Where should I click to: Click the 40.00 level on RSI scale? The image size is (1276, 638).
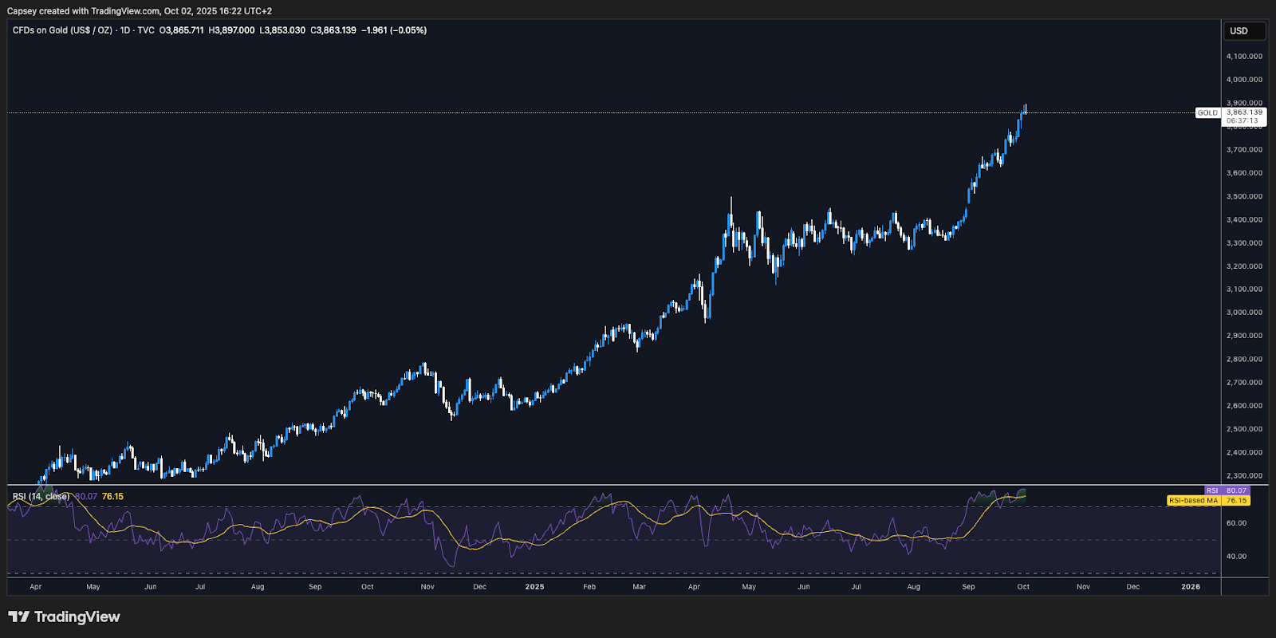tap(1237, 556)
